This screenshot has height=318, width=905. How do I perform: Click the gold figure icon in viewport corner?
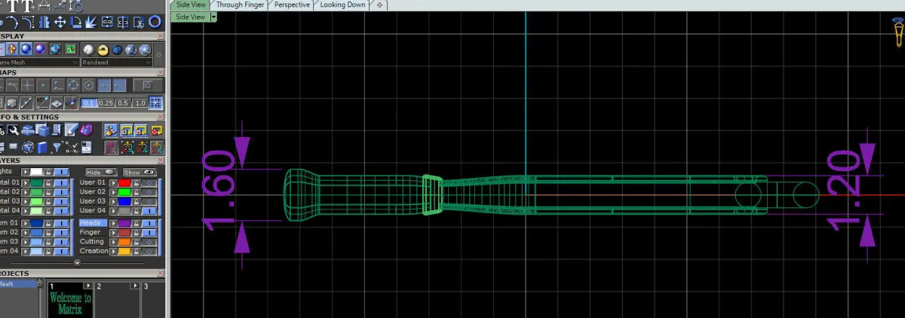897,32
